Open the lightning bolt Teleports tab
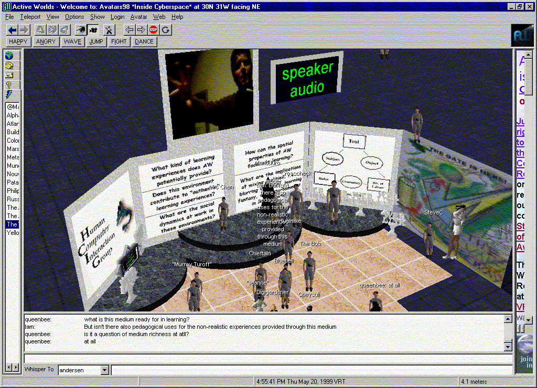Image resolution: width=537 pixels, height=388 pixels. point(9,94)
